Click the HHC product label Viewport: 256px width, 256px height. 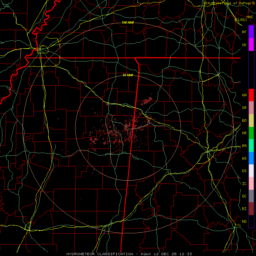[x=250, y=17]
